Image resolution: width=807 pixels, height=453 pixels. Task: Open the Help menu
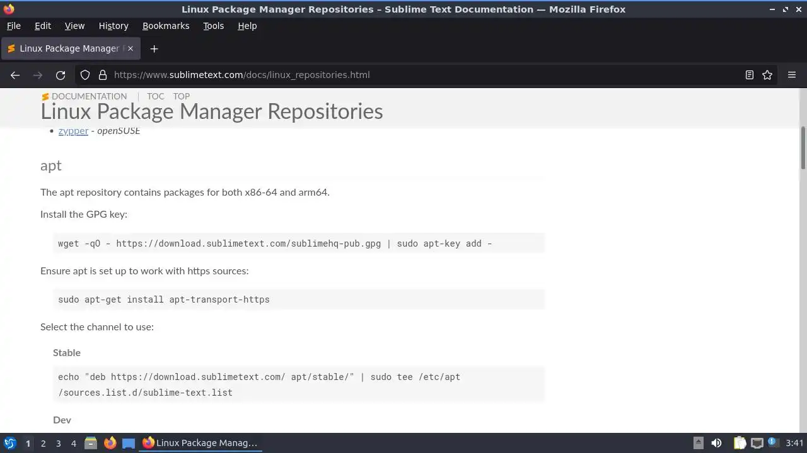(247, 26)
